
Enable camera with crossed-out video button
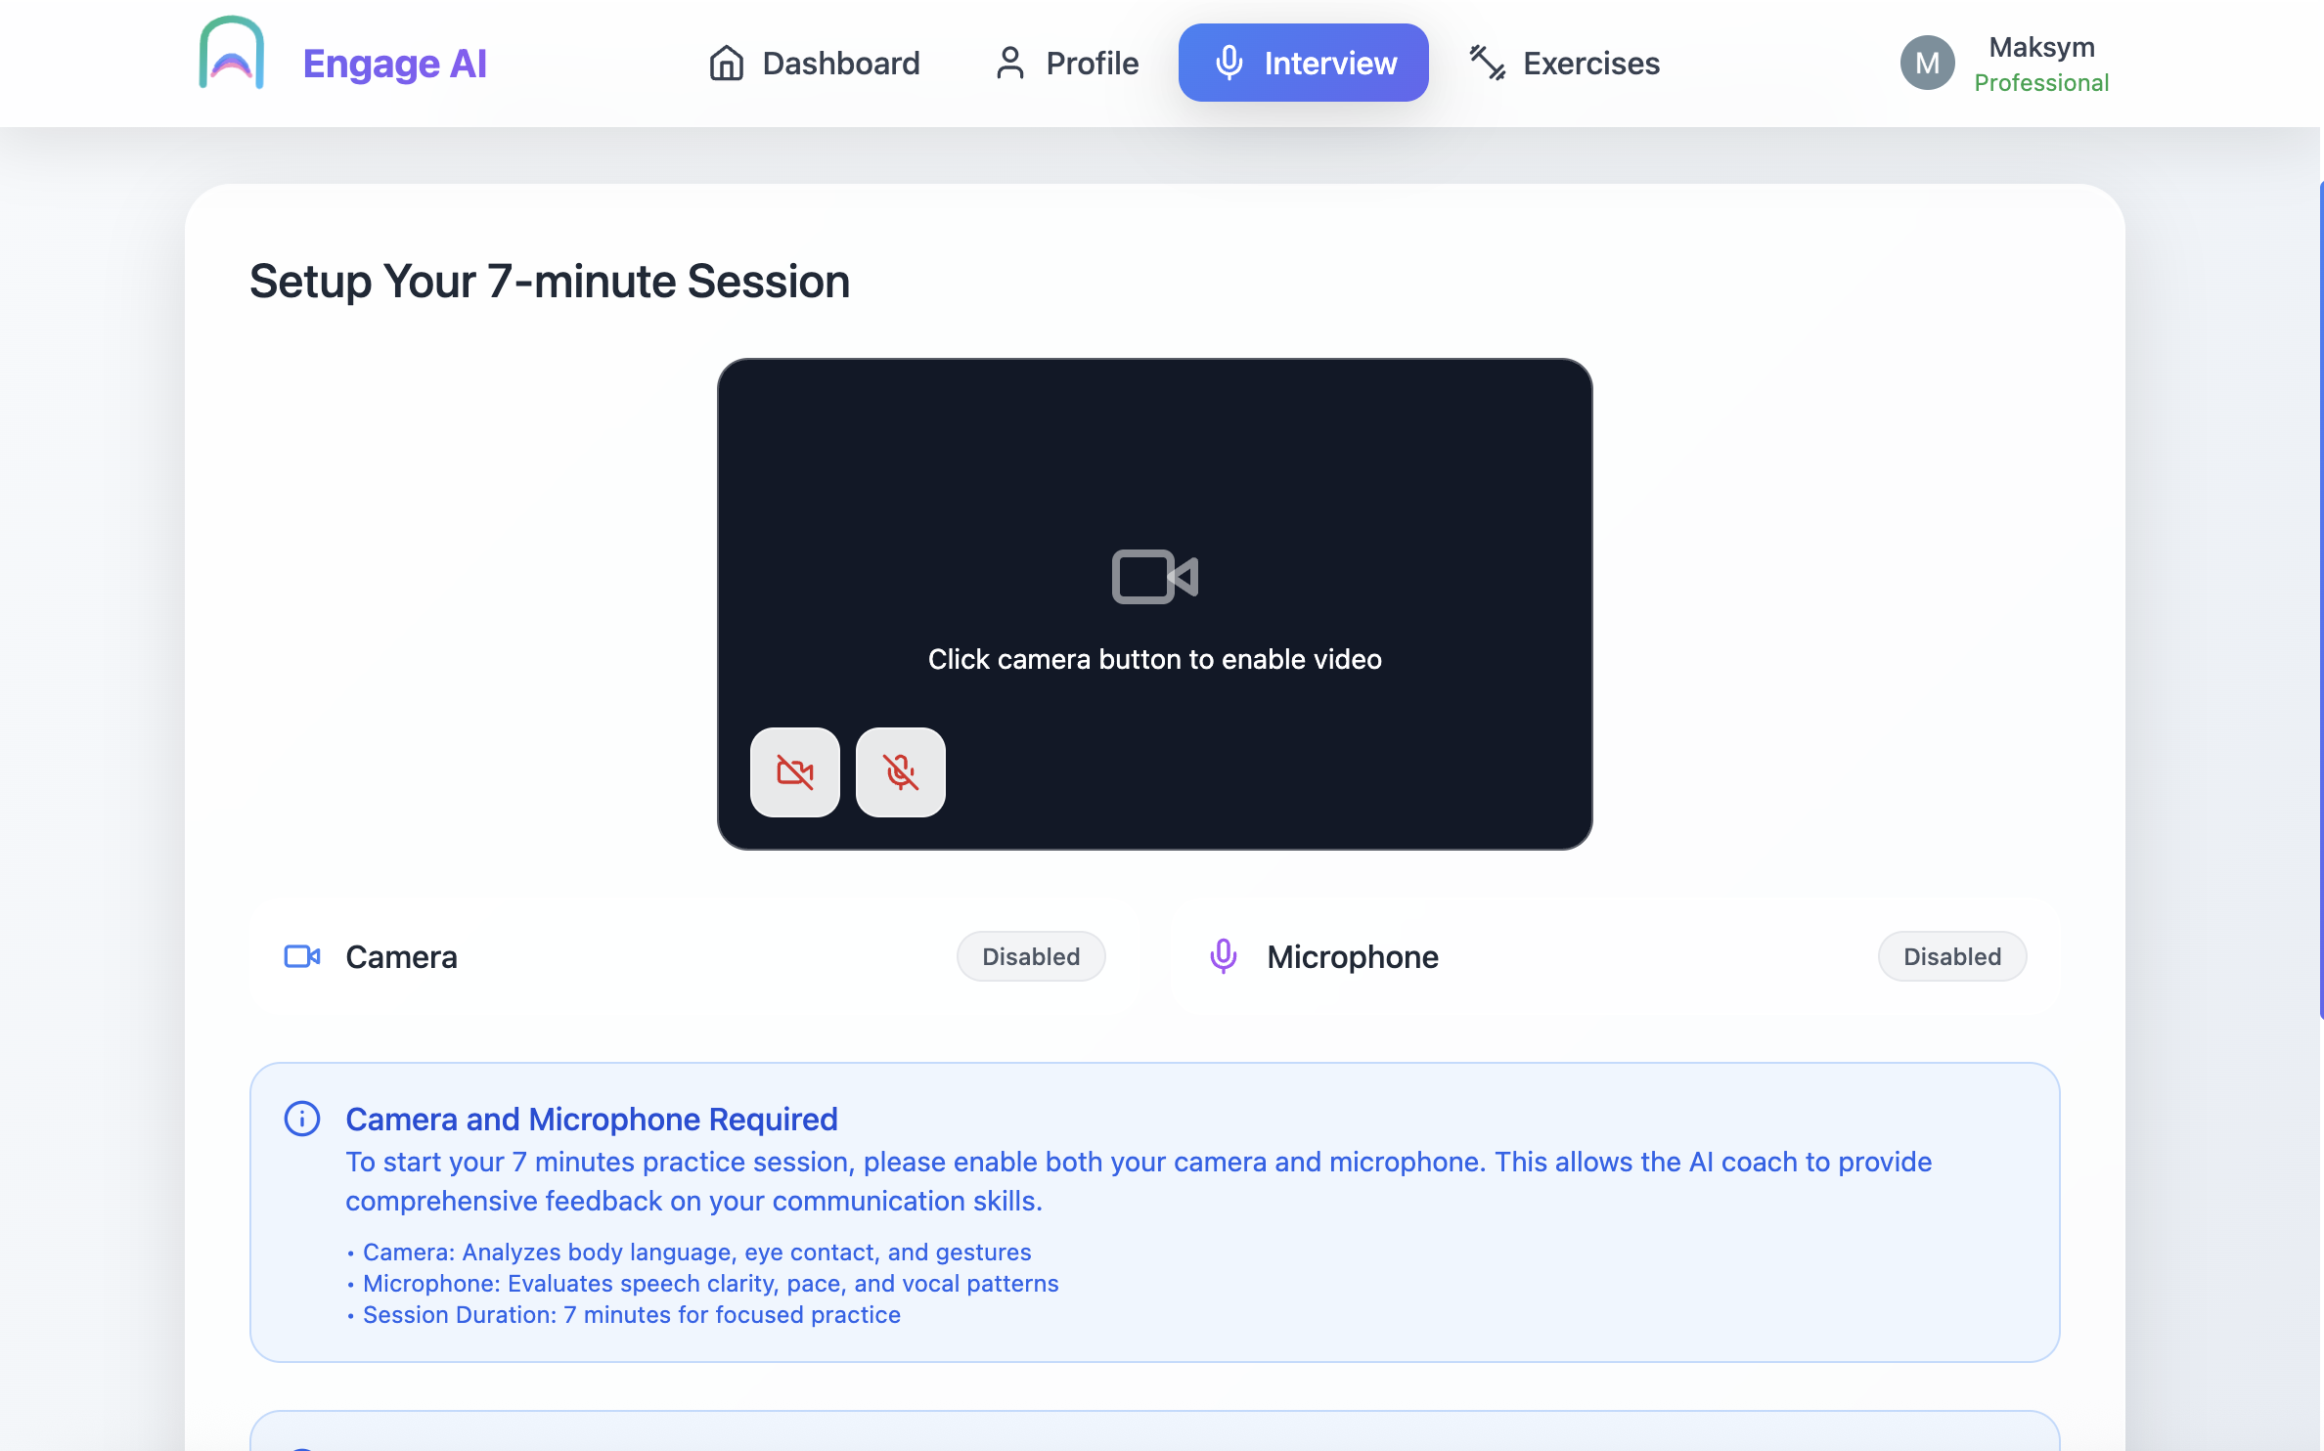coord(794,772)
